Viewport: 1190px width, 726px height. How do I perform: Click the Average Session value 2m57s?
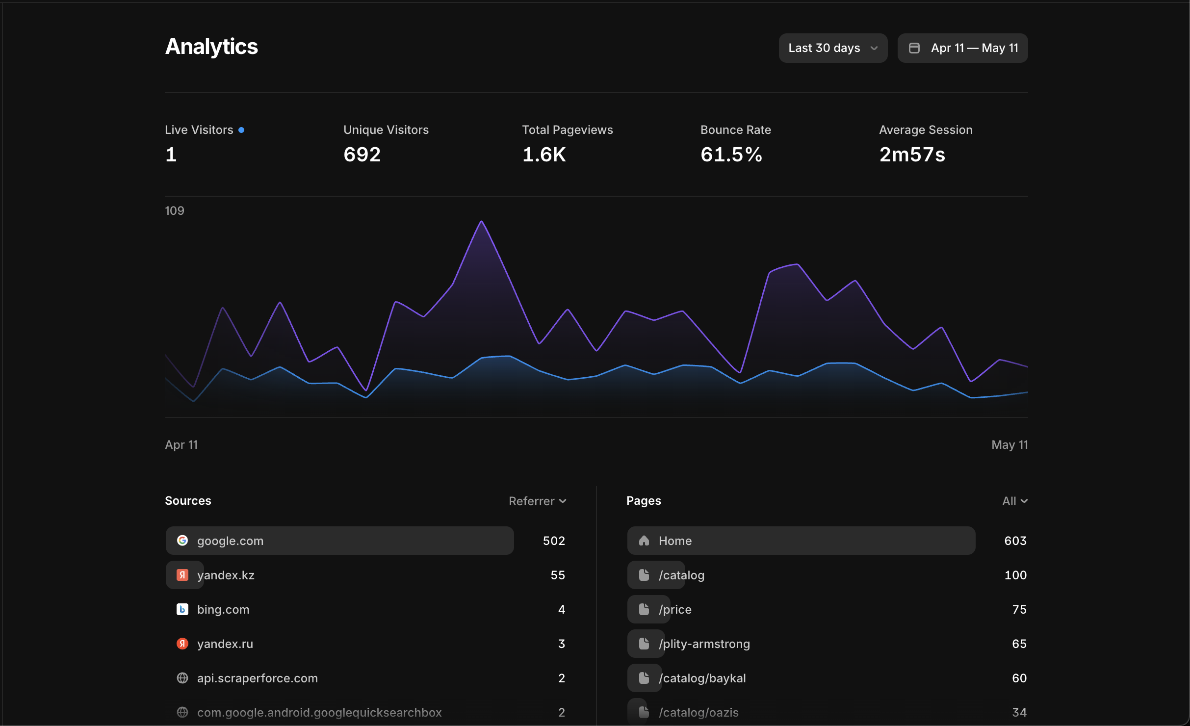912,155
